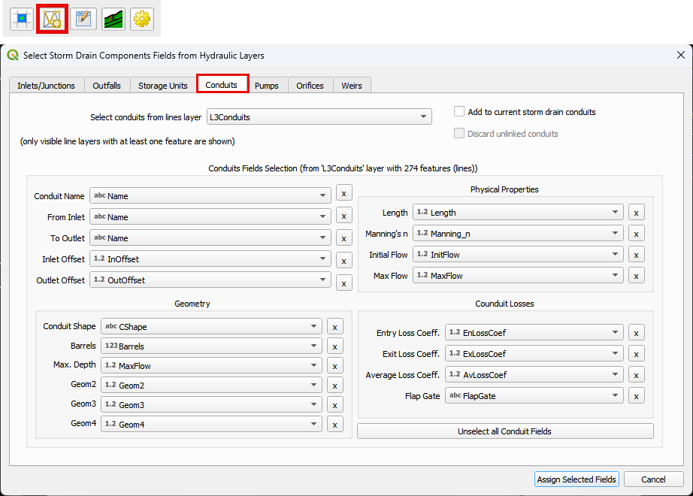Clear the Manning's n field with x
The image size is (693, 496).
(x=636, y=234)
